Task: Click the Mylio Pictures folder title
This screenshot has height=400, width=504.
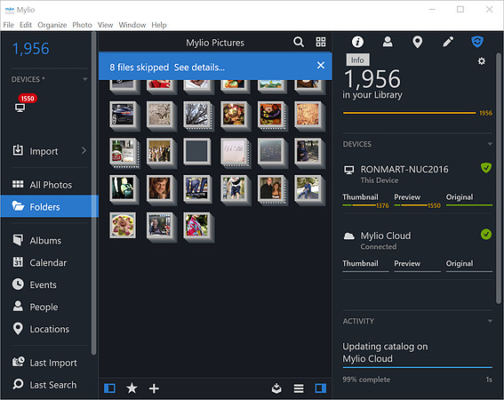Action: pyautogui.click(x=215, y=43)
